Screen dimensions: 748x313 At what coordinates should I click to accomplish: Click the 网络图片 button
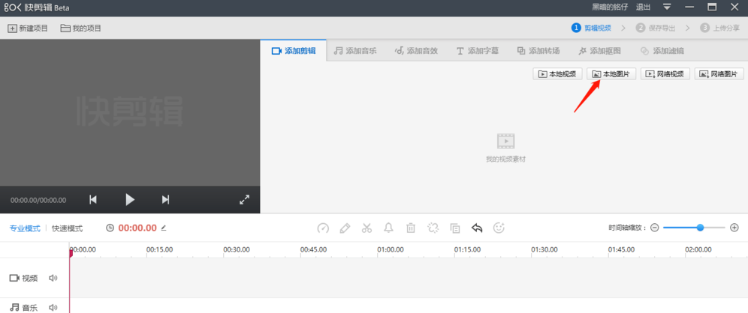719,73
